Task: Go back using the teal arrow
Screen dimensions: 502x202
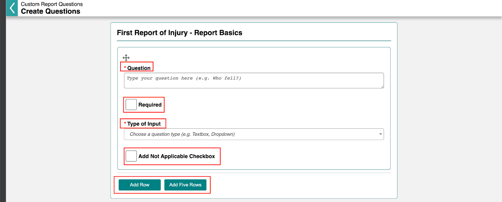Action: click(12, 8)
